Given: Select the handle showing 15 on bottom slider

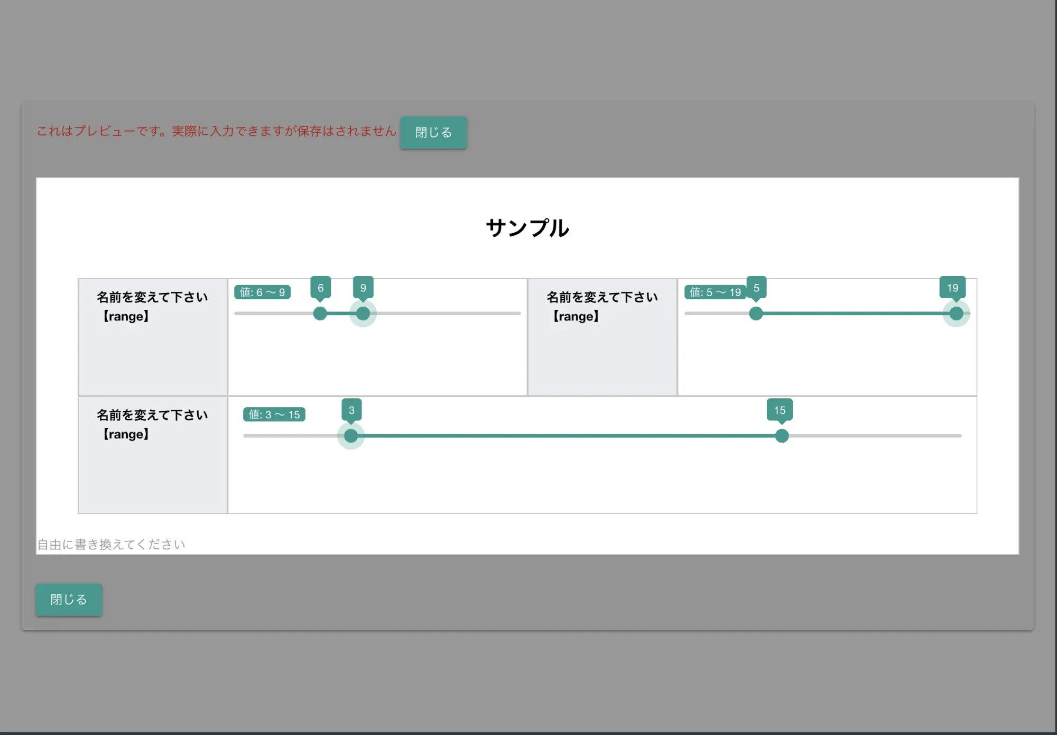Looking at the screenshot, I should (x=781, y=436).
